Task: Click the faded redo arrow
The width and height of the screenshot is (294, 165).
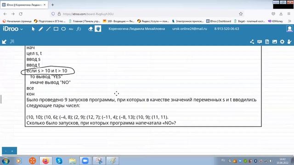Action: (12, 42)
